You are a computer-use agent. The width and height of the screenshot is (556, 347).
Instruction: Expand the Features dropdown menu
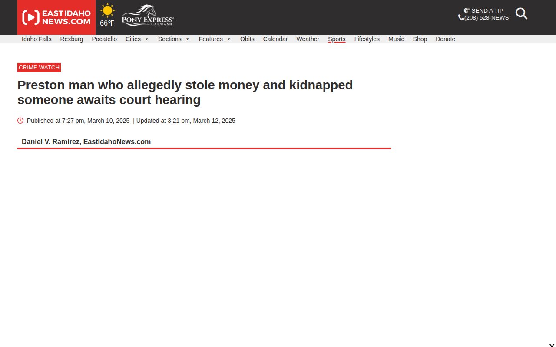click(215, 39)
